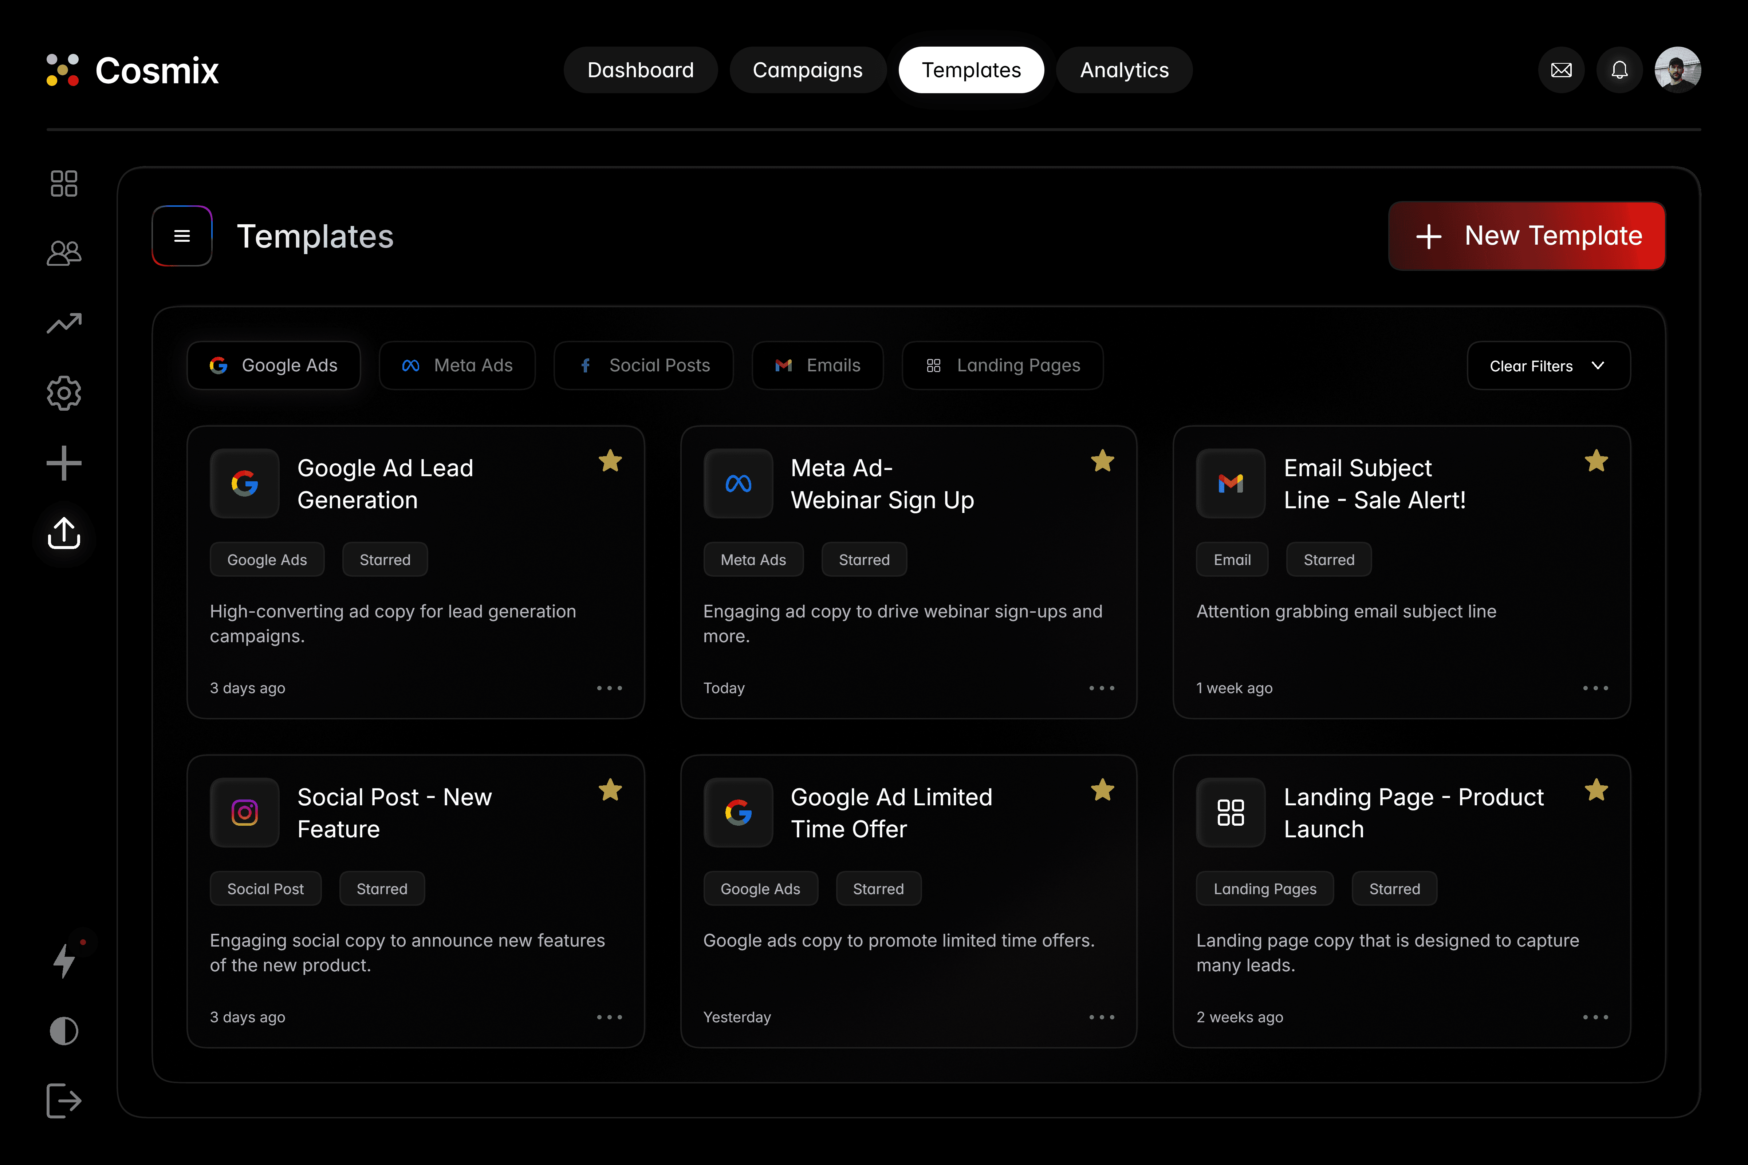Image resolution: width=1748 pixels, height=1165 pixels.
Task: Open the mail icon in the top bar
Action: (x=1562, y=69)
